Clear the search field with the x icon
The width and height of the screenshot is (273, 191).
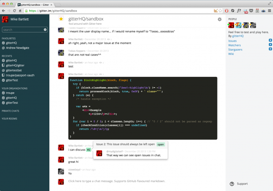[x=45, y=30]
